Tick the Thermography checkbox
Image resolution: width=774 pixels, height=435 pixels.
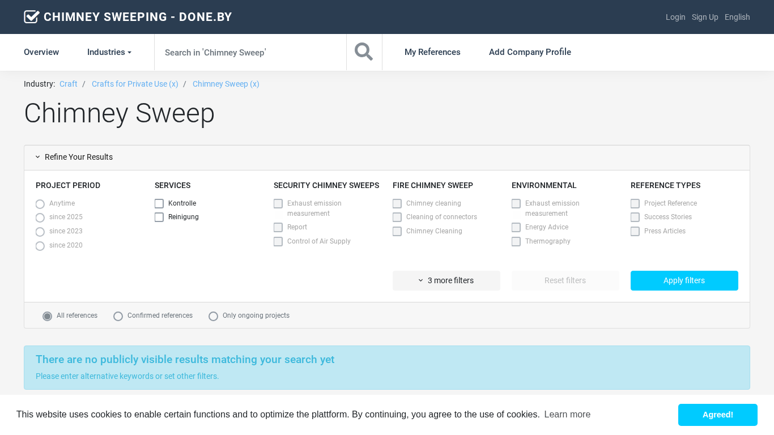coord(516,242)
